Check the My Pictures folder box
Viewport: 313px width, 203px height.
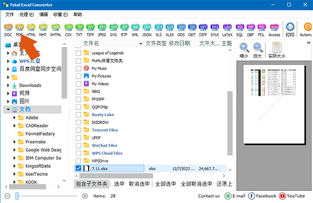pos(78,76)
